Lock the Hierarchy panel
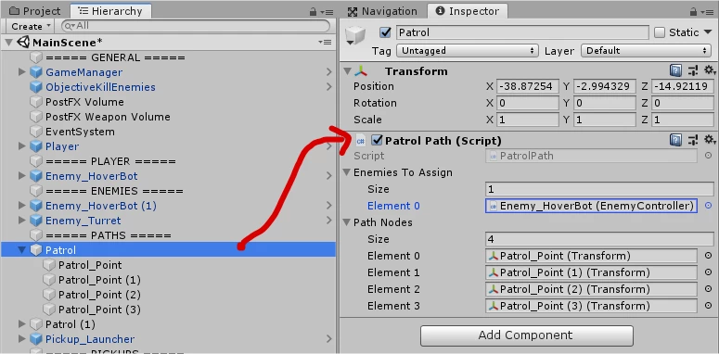Image resolution: width=719 pixels, height=354 pixels. (314, 11)
